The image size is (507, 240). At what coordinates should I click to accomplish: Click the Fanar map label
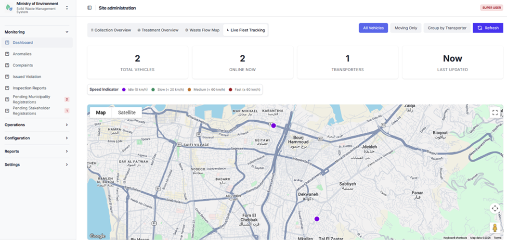tap(417, 195)
